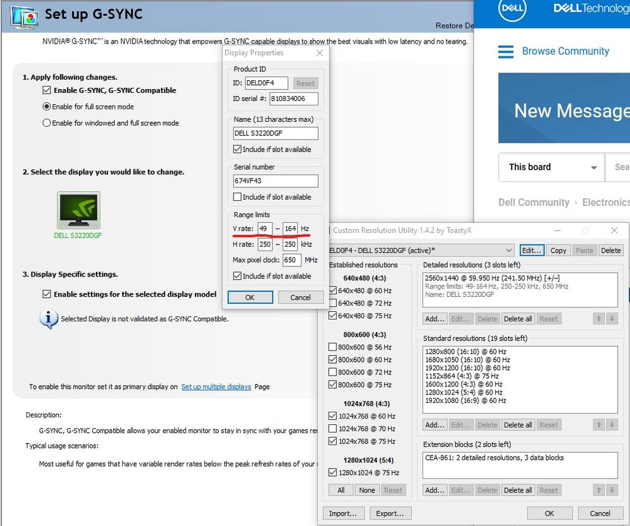This screenshot has height=526, width=630.
Task: Open the Set up multiple displays link
Action: point(216,386)
